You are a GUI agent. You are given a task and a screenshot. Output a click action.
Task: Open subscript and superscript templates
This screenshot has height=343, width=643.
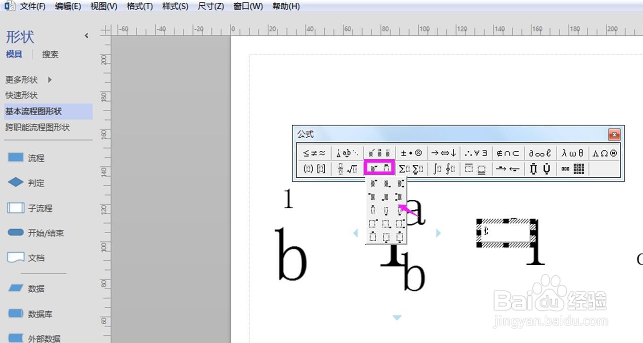[x=380, y=168]
